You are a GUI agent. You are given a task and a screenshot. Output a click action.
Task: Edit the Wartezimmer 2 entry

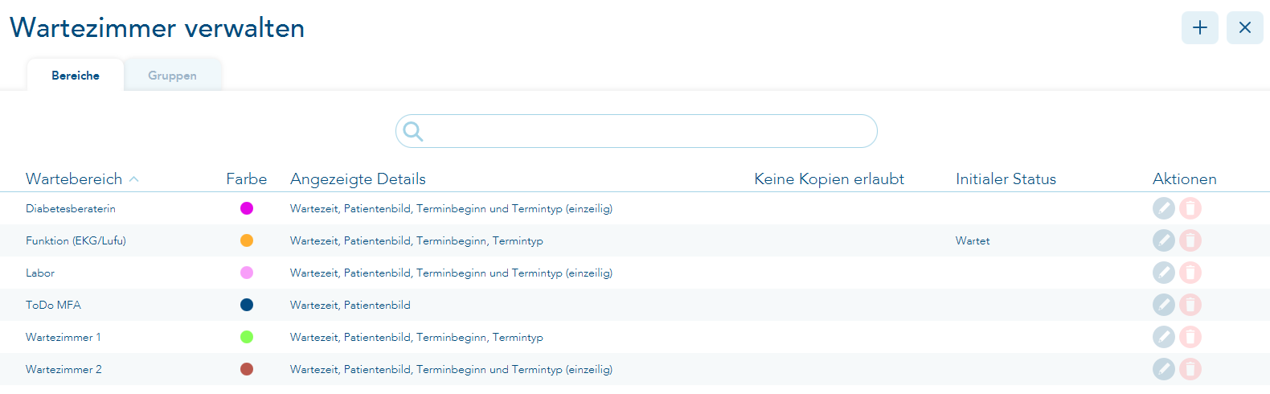1163,369
